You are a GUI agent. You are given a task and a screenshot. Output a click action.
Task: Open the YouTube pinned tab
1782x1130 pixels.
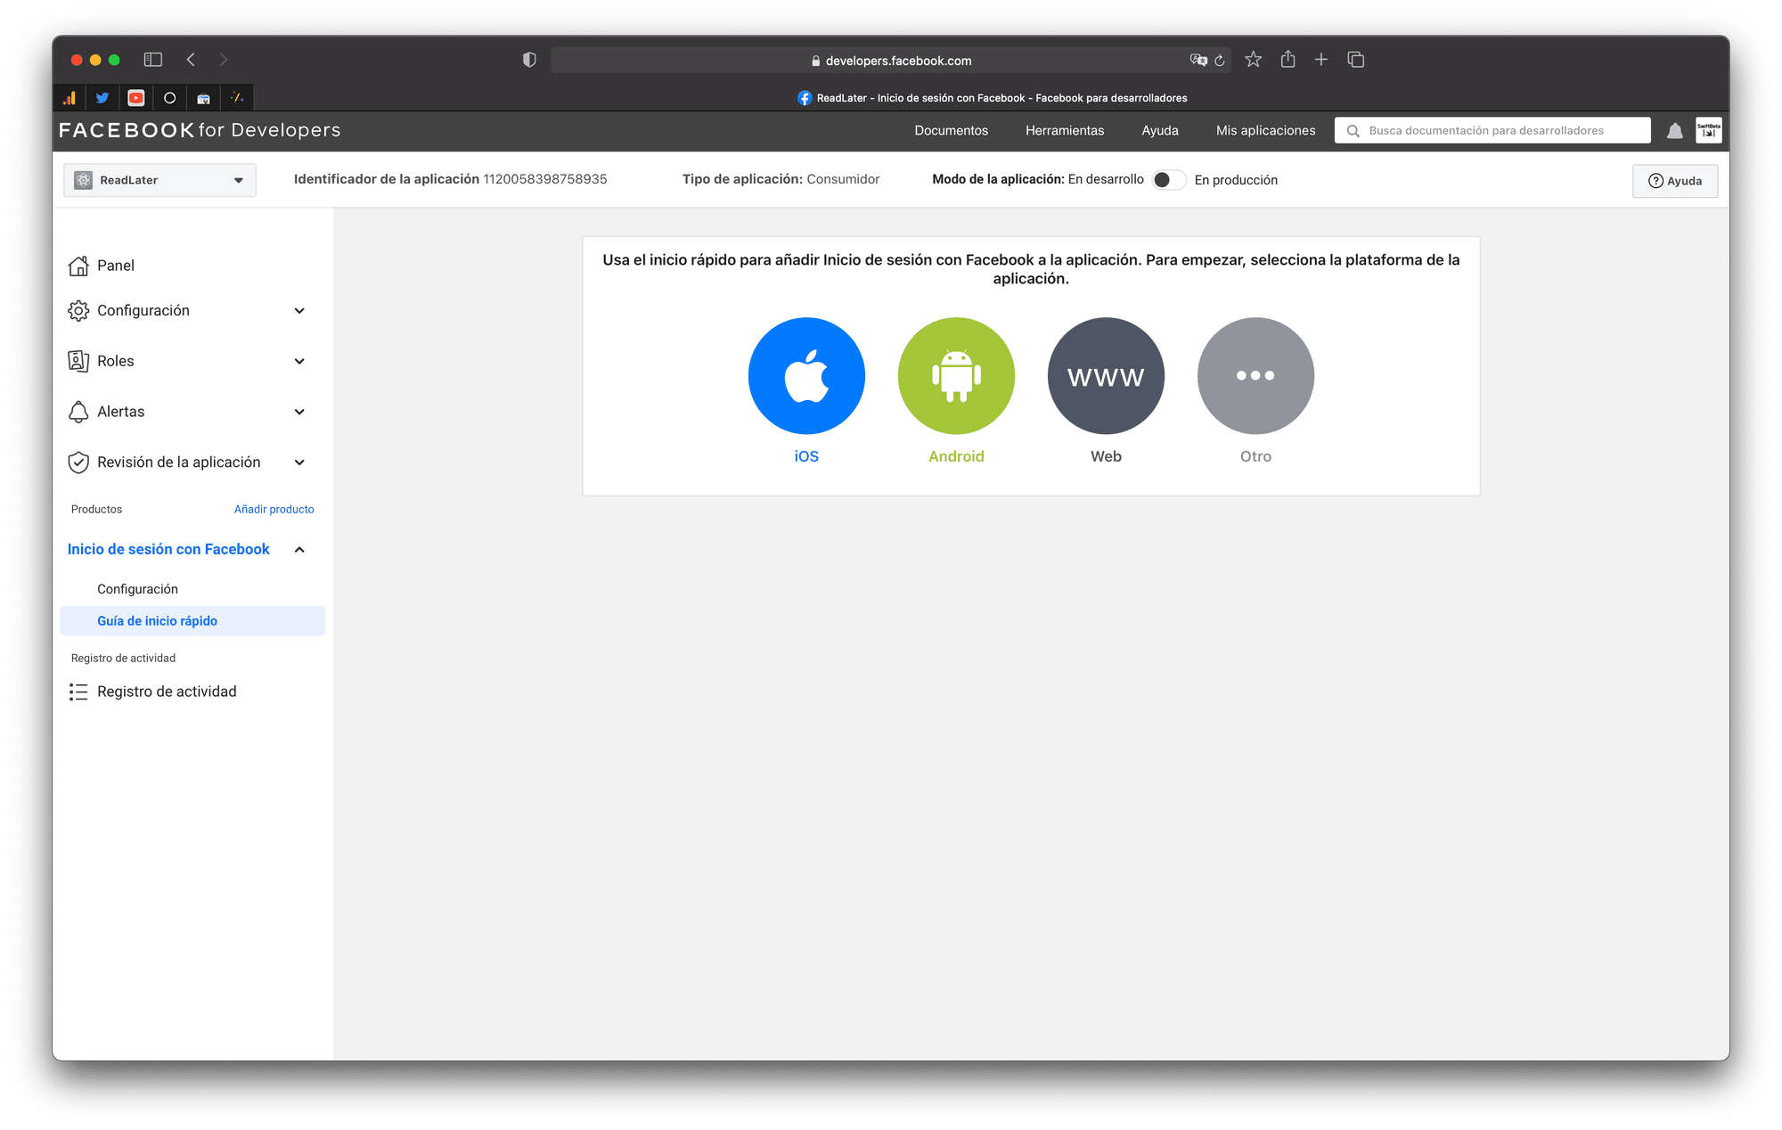(136, 98)
